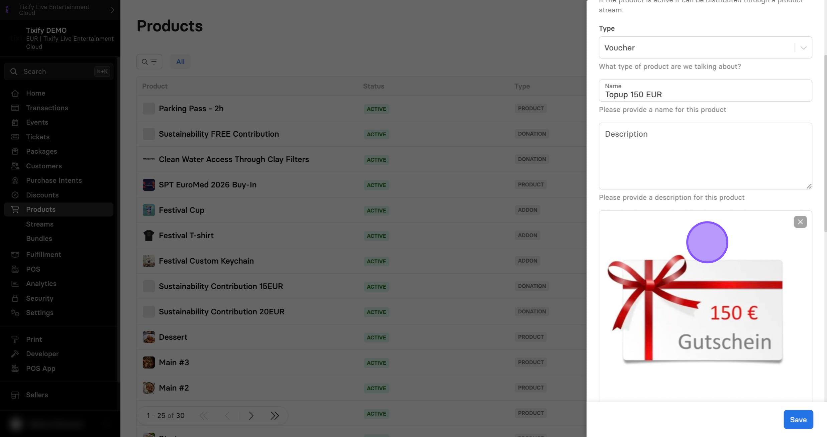The width and height of the screenshot is (827, 437).
Task: Open Transactions from the sidebar
Action: point(59,108)
